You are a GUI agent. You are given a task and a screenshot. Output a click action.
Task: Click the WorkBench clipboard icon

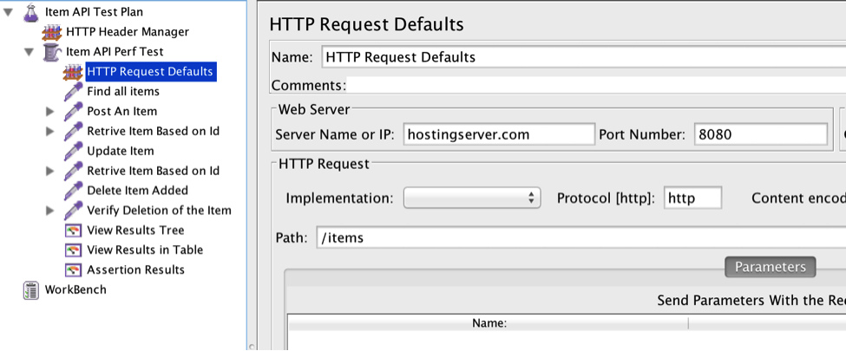coord(31,290)
